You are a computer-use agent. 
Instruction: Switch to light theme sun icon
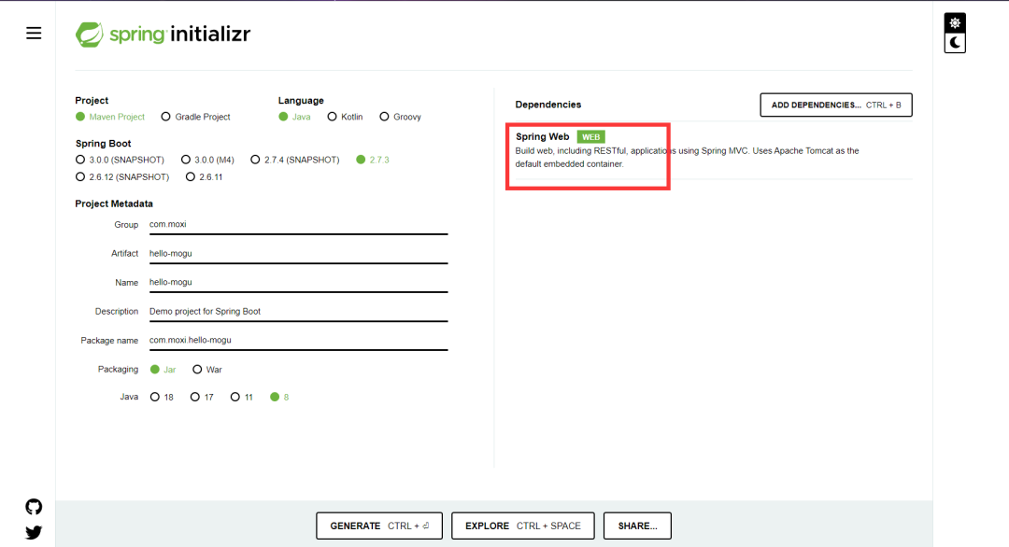[x=955, y=22]
